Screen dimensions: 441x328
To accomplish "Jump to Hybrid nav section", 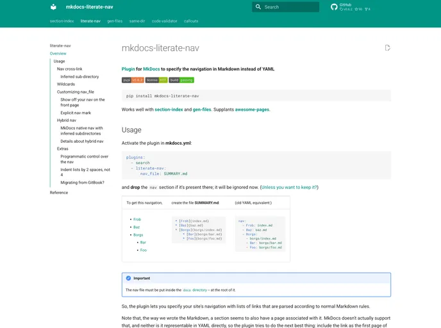I will tap(67, 120).
